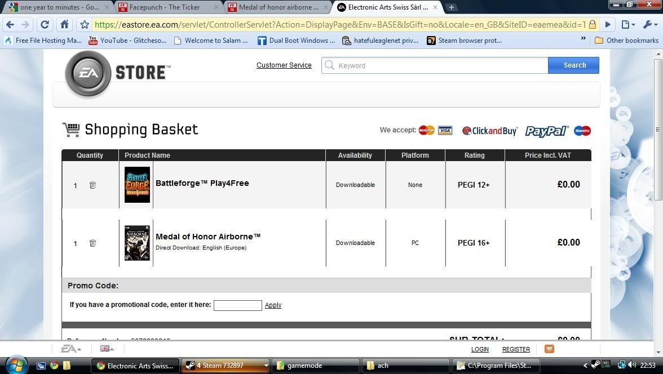
Task: Click the LOGIN link
Action: [x=480, y=349]
